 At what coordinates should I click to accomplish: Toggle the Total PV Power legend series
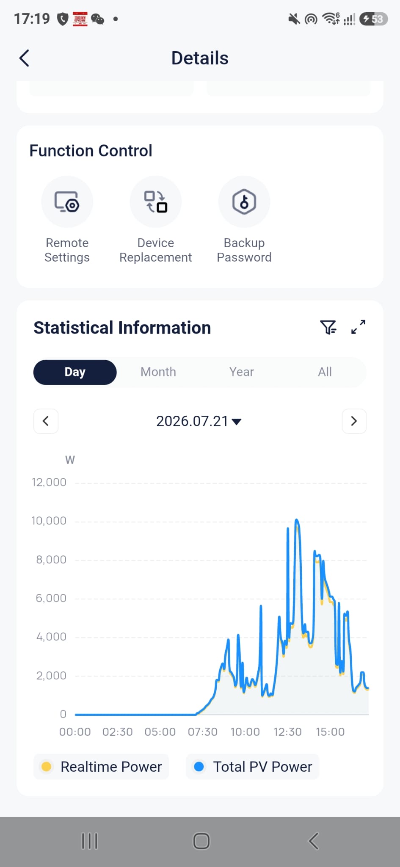tap(253, 767)
